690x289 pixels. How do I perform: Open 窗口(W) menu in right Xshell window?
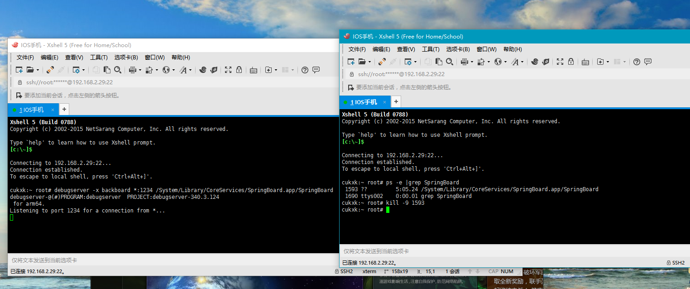[x=486, y=49]
